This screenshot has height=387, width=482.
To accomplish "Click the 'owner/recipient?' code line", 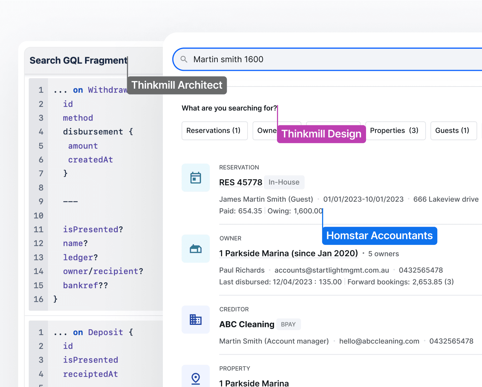I will 103,271.
